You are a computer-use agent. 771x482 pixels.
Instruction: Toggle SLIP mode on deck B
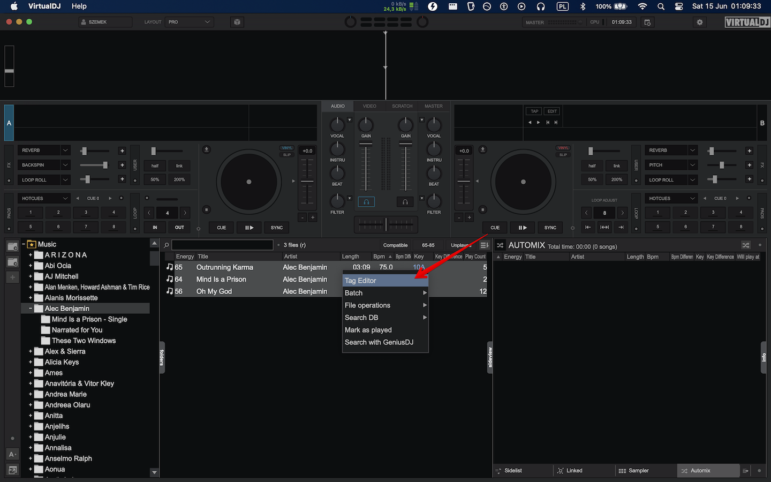click(563, 155)
